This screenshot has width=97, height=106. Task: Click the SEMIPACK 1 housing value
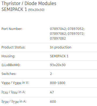coord(59,56)
